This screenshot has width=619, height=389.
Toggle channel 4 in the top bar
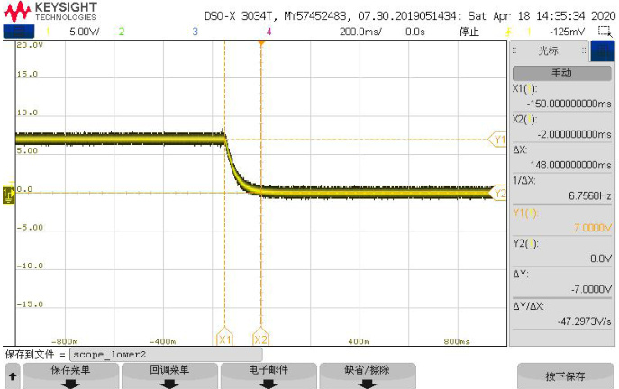(x=269, y=32)
